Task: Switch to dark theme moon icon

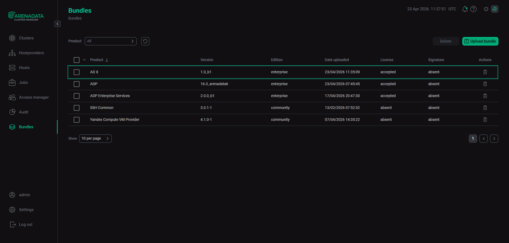Action: click(495, 9)
